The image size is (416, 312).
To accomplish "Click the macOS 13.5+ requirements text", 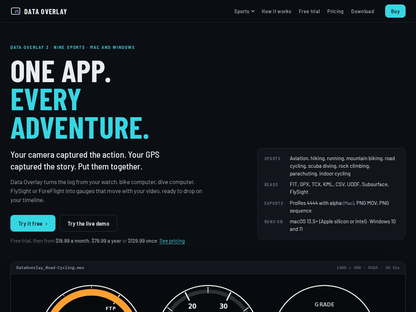I will (343, 225).
